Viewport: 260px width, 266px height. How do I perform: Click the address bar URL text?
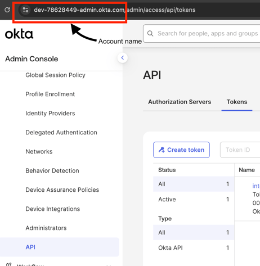[115, 10]
